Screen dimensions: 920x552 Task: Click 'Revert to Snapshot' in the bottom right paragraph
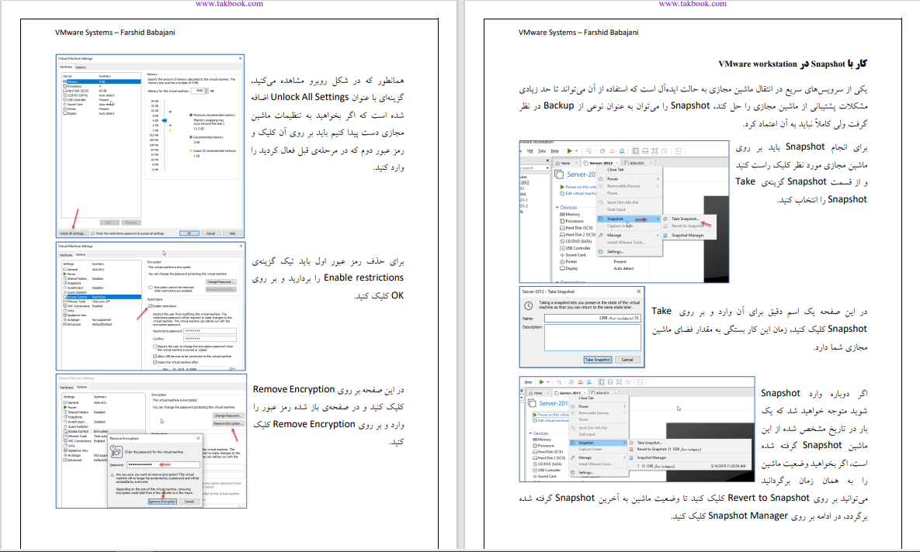coord(769,498)
